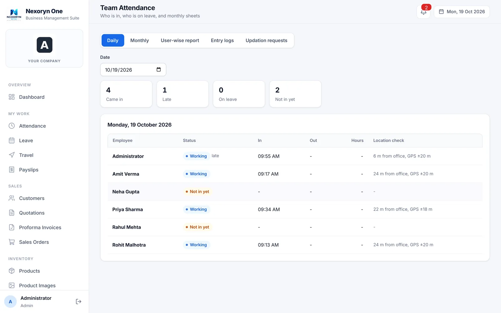Click Rahul Mehta employee name
The width and height of the screenshot is (501, 313).
(x=127, y=227)
